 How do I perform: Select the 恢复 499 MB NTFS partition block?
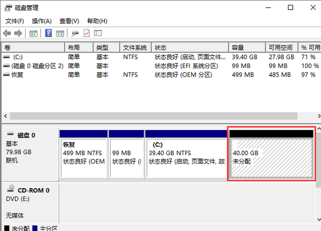[x=83, y=158]
